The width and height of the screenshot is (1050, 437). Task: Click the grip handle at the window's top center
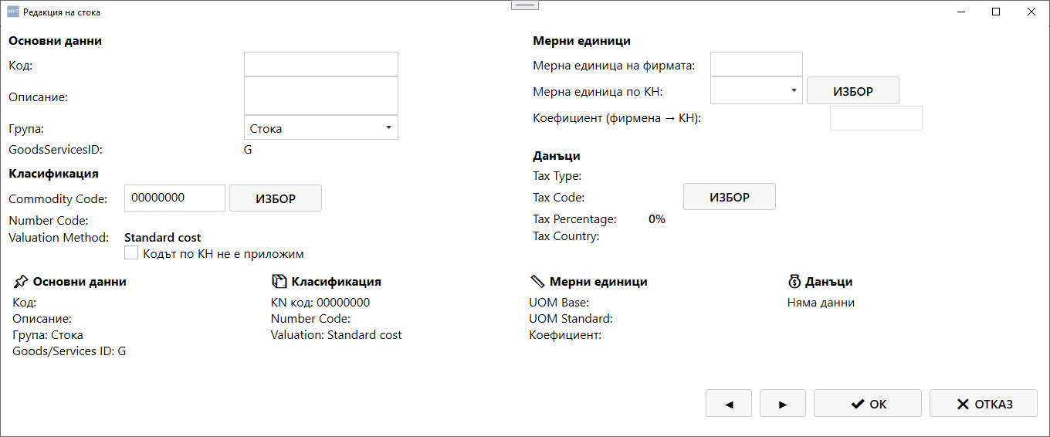525,5
